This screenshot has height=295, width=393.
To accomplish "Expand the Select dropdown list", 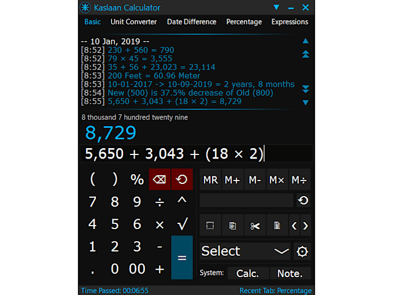I will pyautogui.click(x=245, y=251).
